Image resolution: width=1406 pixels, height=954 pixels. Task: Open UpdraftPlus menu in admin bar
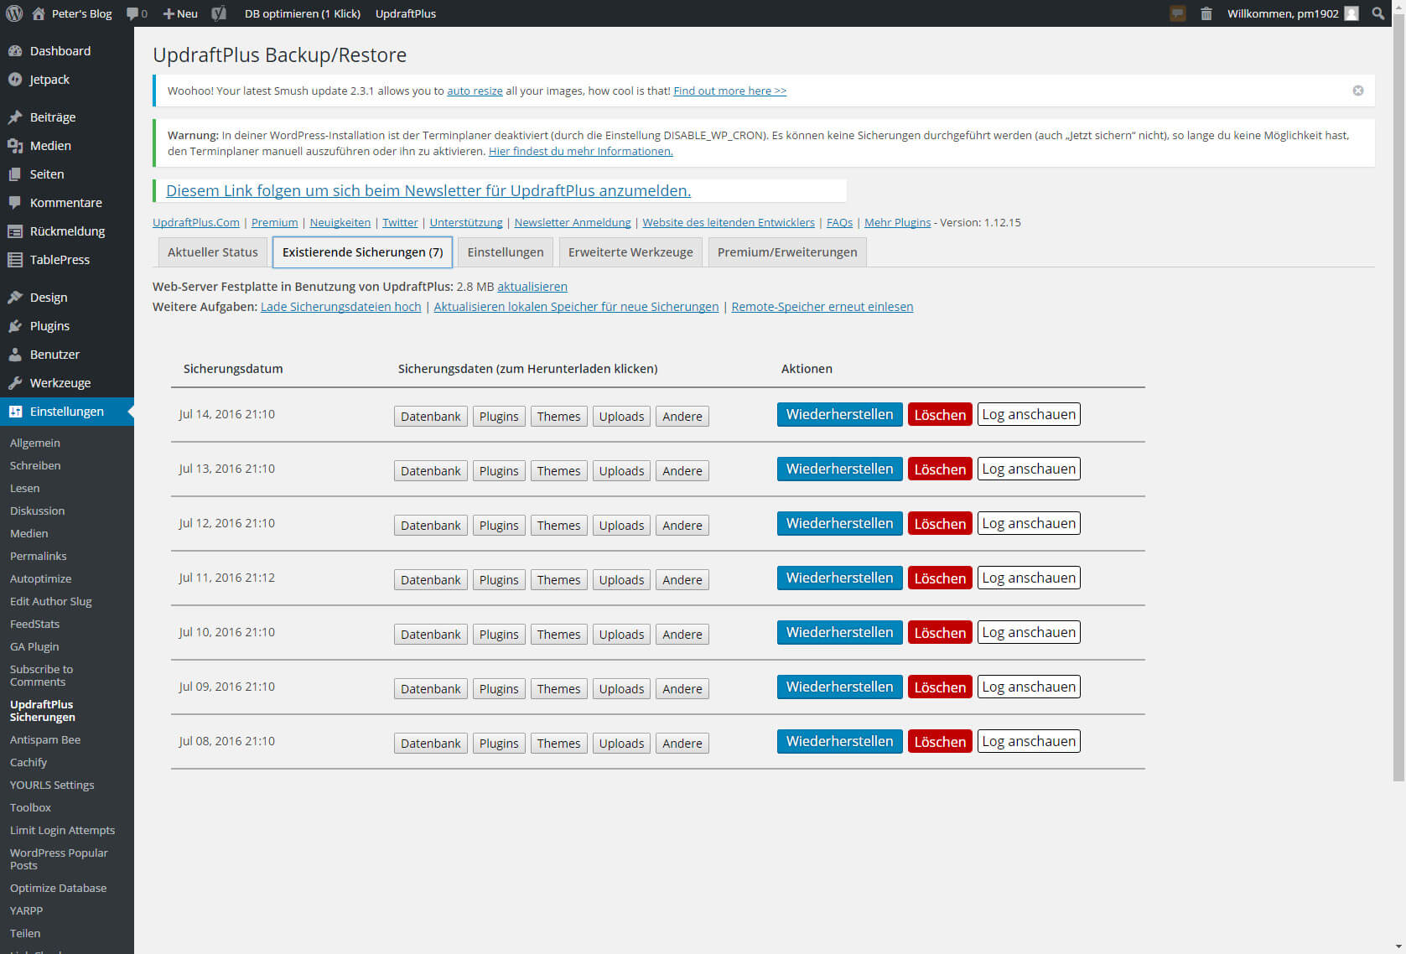(406, 13)
